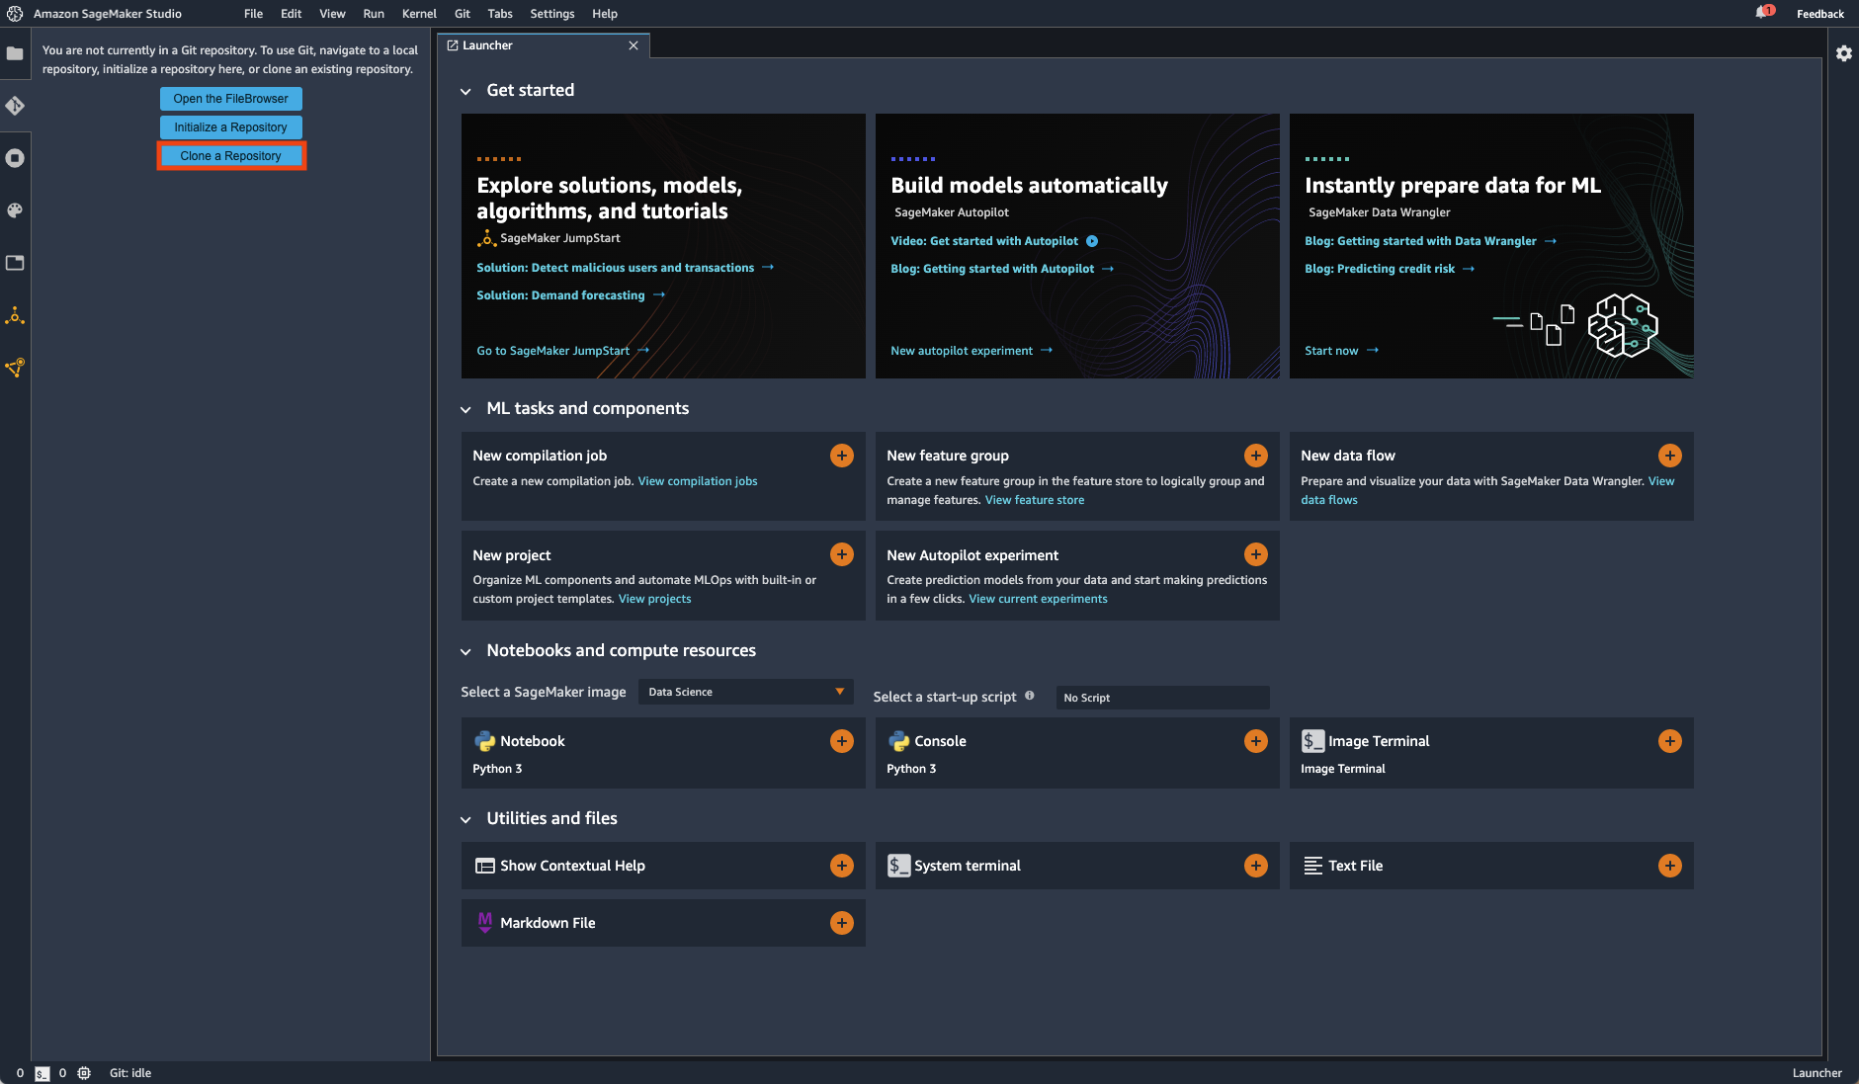This screenshot has width=1859, height=1084.
Task: Click the Amazon SageMaker Studio logo icon
Action: [x=15, y=14]
